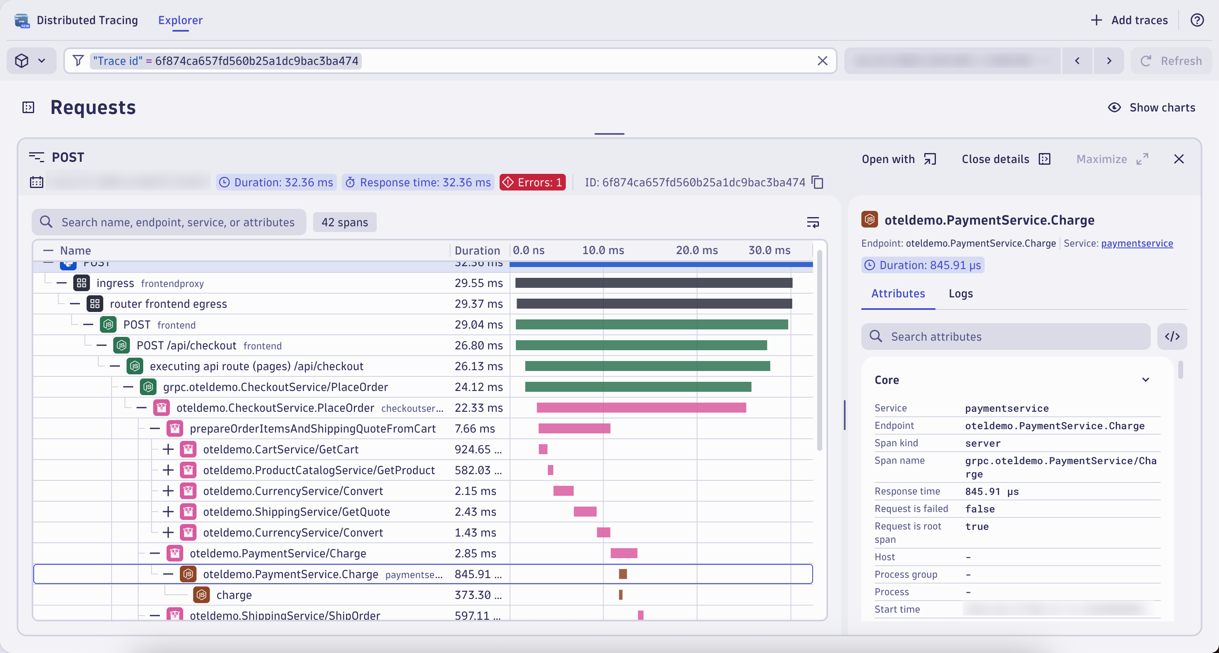Image resolution: width=1219 pixels, height=653 pixels.
Task: Select the CheckoutService.PlaceOrder pink timeline bar
Action: 641,408
